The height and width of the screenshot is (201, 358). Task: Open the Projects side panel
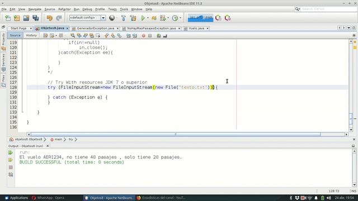tap(3, 41)
